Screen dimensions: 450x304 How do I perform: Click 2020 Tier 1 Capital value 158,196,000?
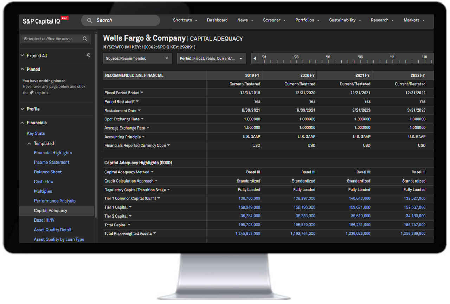[x=304, y=207]
